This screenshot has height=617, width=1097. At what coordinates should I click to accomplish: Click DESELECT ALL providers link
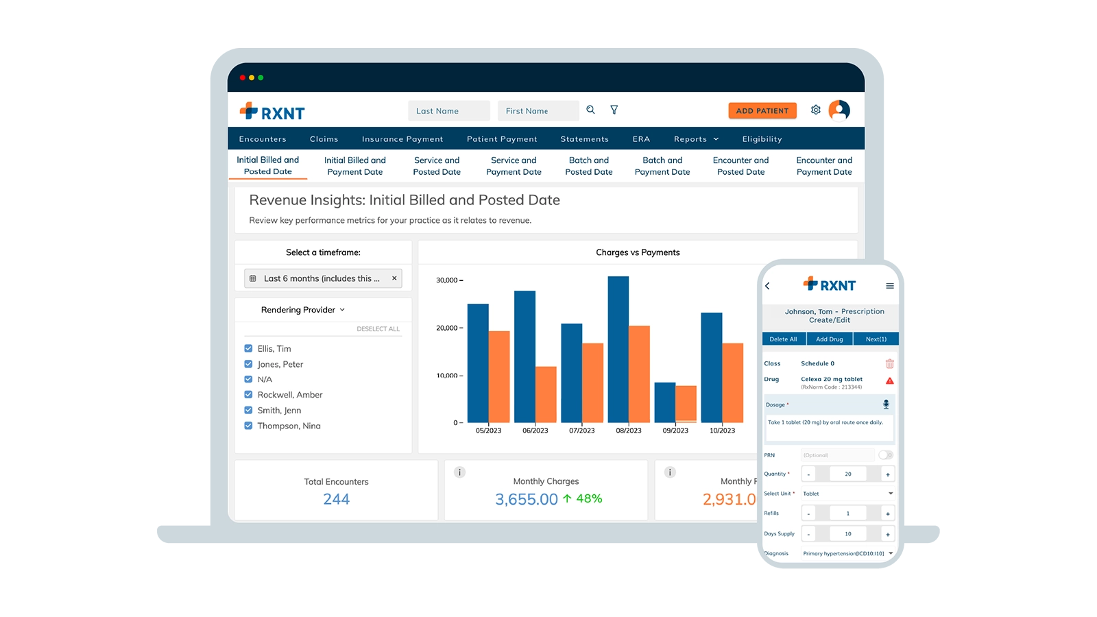[378, 329]
